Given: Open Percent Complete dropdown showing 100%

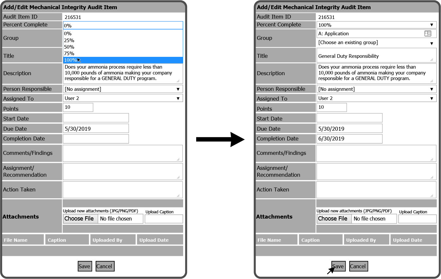Looking at the screenshot, I should click(376, 25).
